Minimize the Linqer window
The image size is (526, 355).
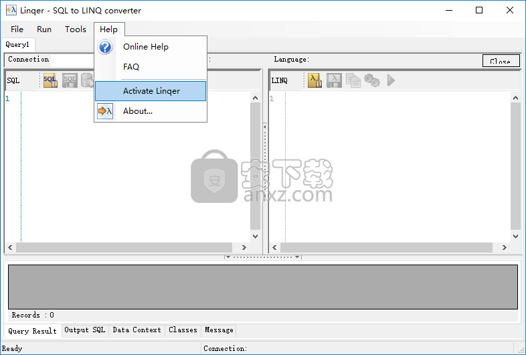click(x=449, y=10)
